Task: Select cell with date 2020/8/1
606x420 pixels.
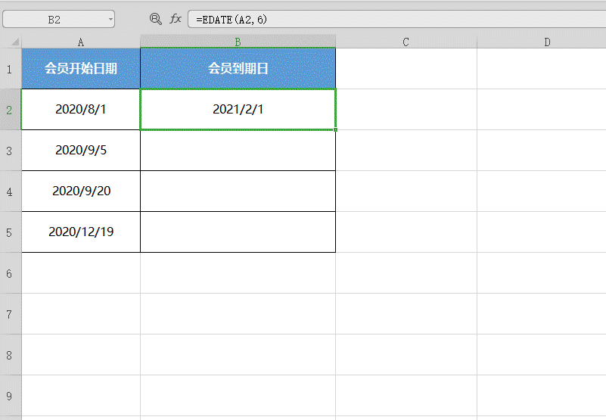Action: (81, 110)
